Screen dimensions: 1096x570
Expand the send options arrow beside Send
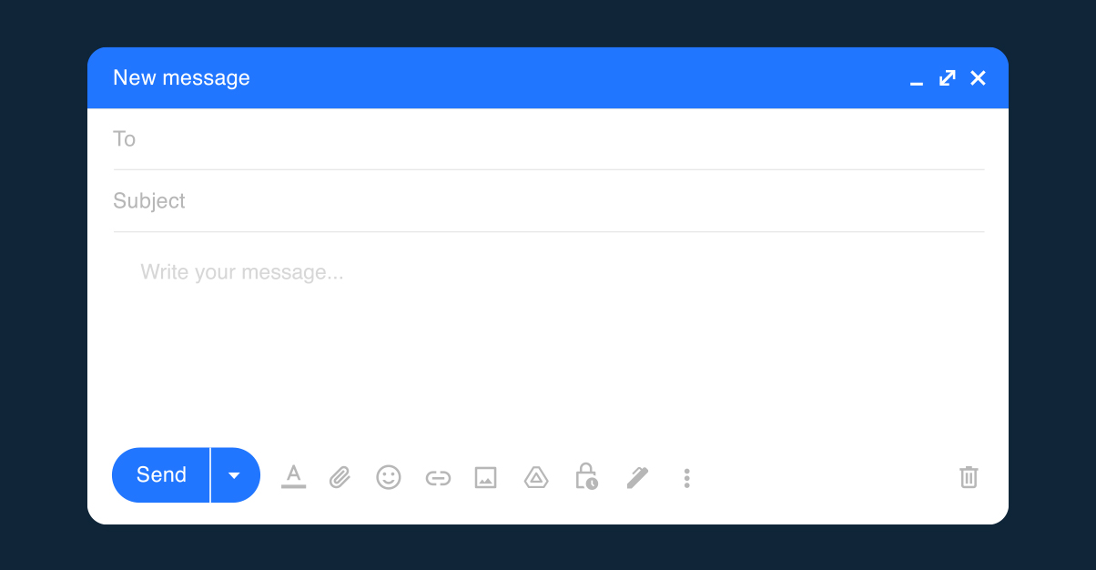235,475
